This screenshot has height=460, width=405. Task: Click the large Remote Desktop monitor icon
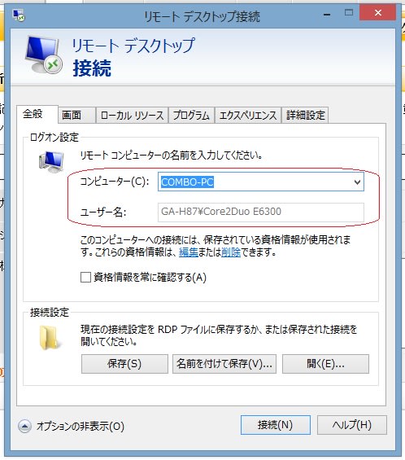click(44, 55)
